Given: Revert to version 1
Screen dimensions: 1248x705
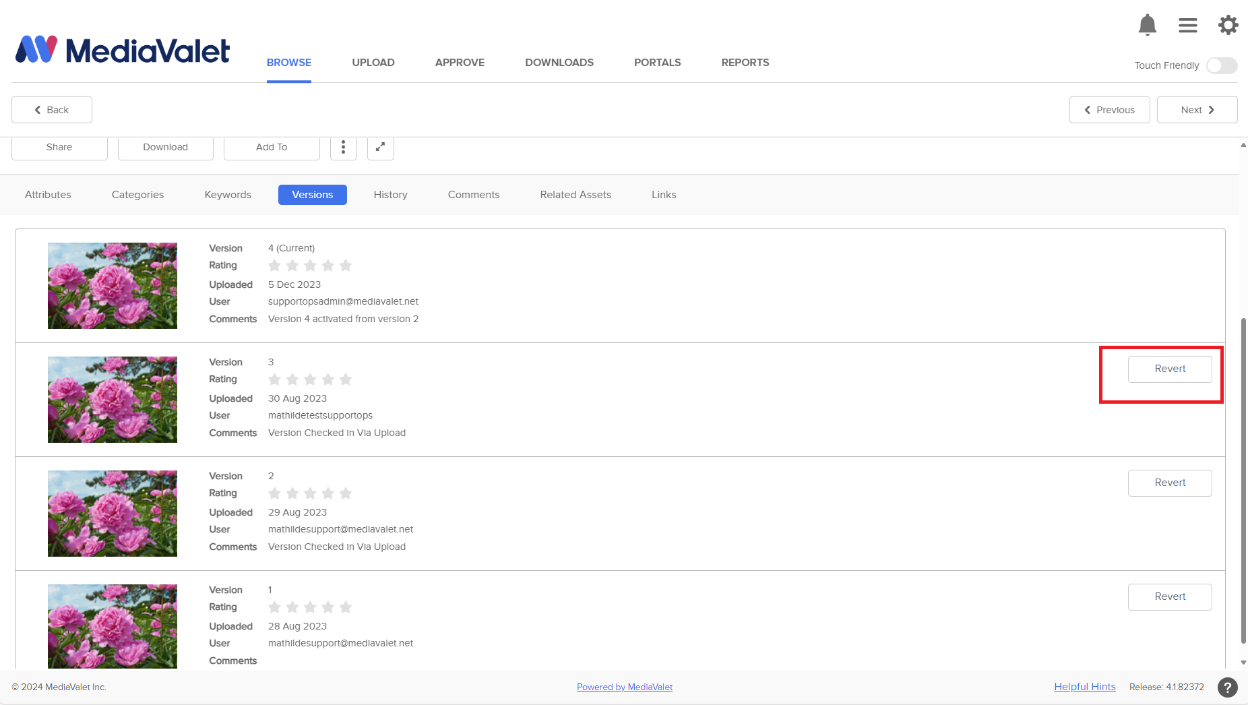Looking at the screenshot, I should (1170, 597).
